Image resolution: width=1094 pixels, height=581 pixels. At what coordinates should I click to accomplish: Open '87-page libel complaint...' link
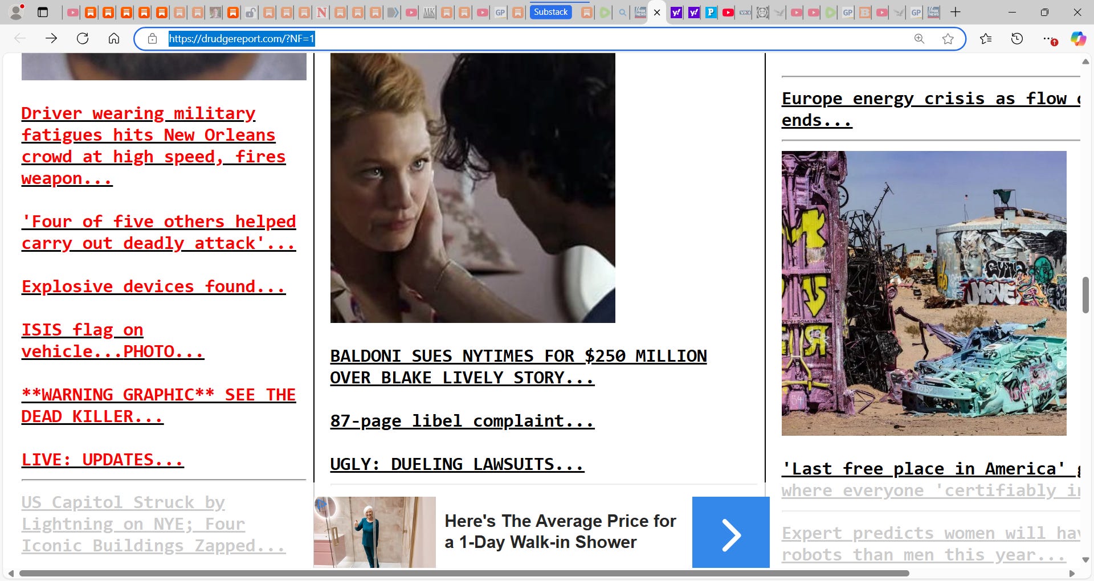(462, 421)
